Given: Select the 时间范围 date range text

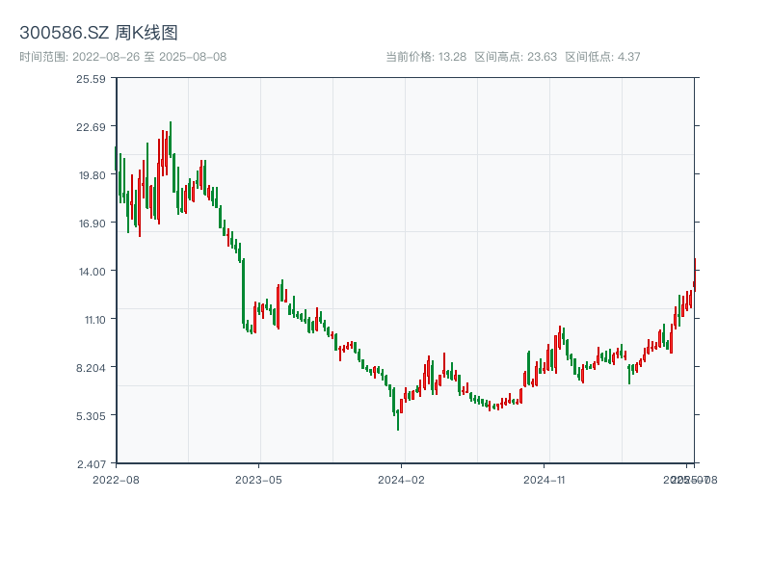Looking at the screenshot, I should 122,57.
